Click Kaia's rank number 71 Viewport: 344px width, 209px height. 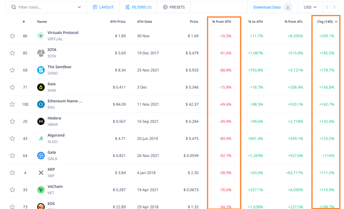25,87
